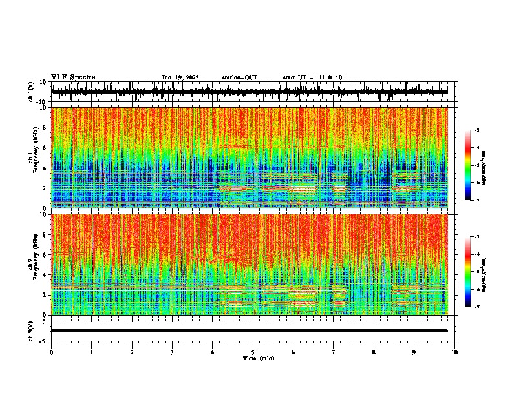Click the "ch.1(V)" waveform axis label
512x395 pixels.
[x=31, y=92]
